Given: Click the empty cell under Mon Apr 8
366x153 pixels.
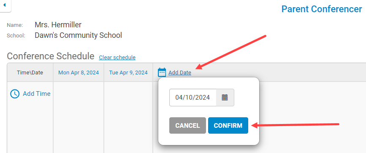Looking at the screenshot, I should click(79, 117).
